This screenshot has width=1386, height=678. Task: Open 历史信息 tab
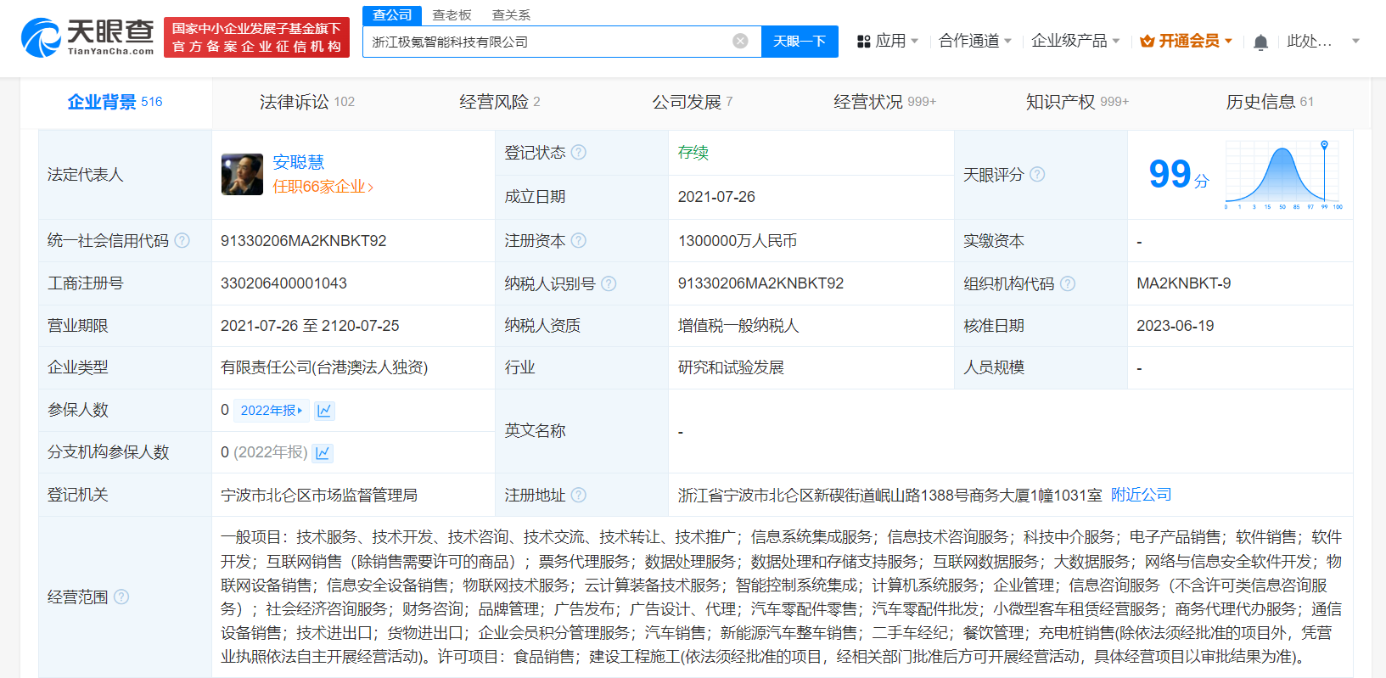1269,102
